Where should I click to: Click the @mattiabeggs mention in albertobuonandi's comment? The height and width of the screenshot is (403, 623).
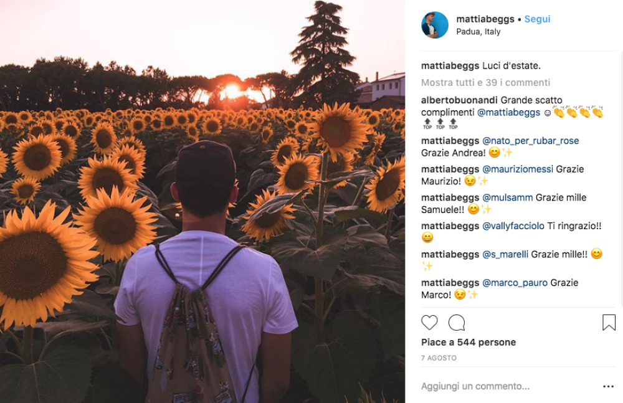pyautogui.click(x=508, y=112)
